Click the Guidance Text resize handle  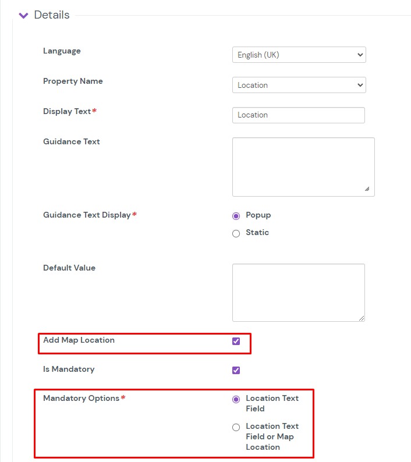pos(367,189)
